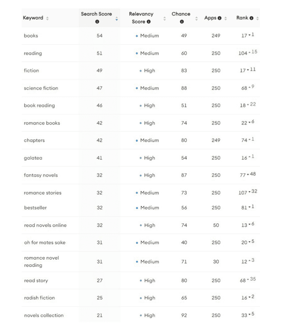The image size is (281, 333).
Task: Click the Rank column sort arrows
Action: tap(257, 18)
